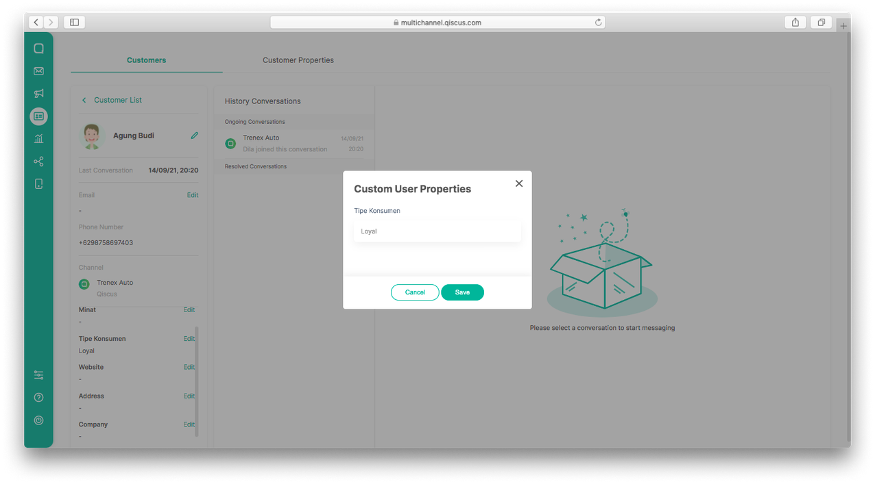Switch to the Customers tab
This screenshot has width=875, height=484.
(146, 60)
